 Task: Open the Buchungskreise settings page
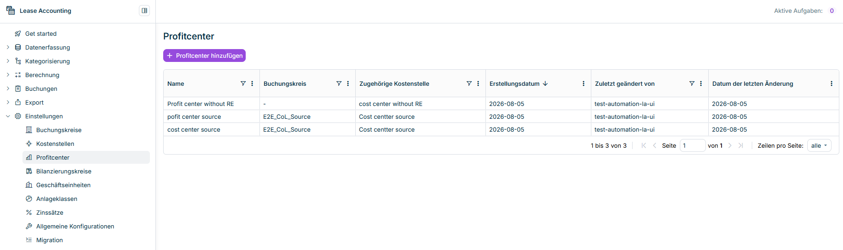pyautogui.click(x=59, y=130)
